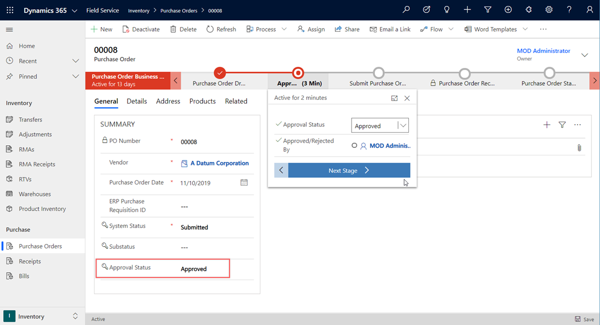Click the active Approval stage circle
The height and width of the screenshot is (325, 600).
click(298, 73)
